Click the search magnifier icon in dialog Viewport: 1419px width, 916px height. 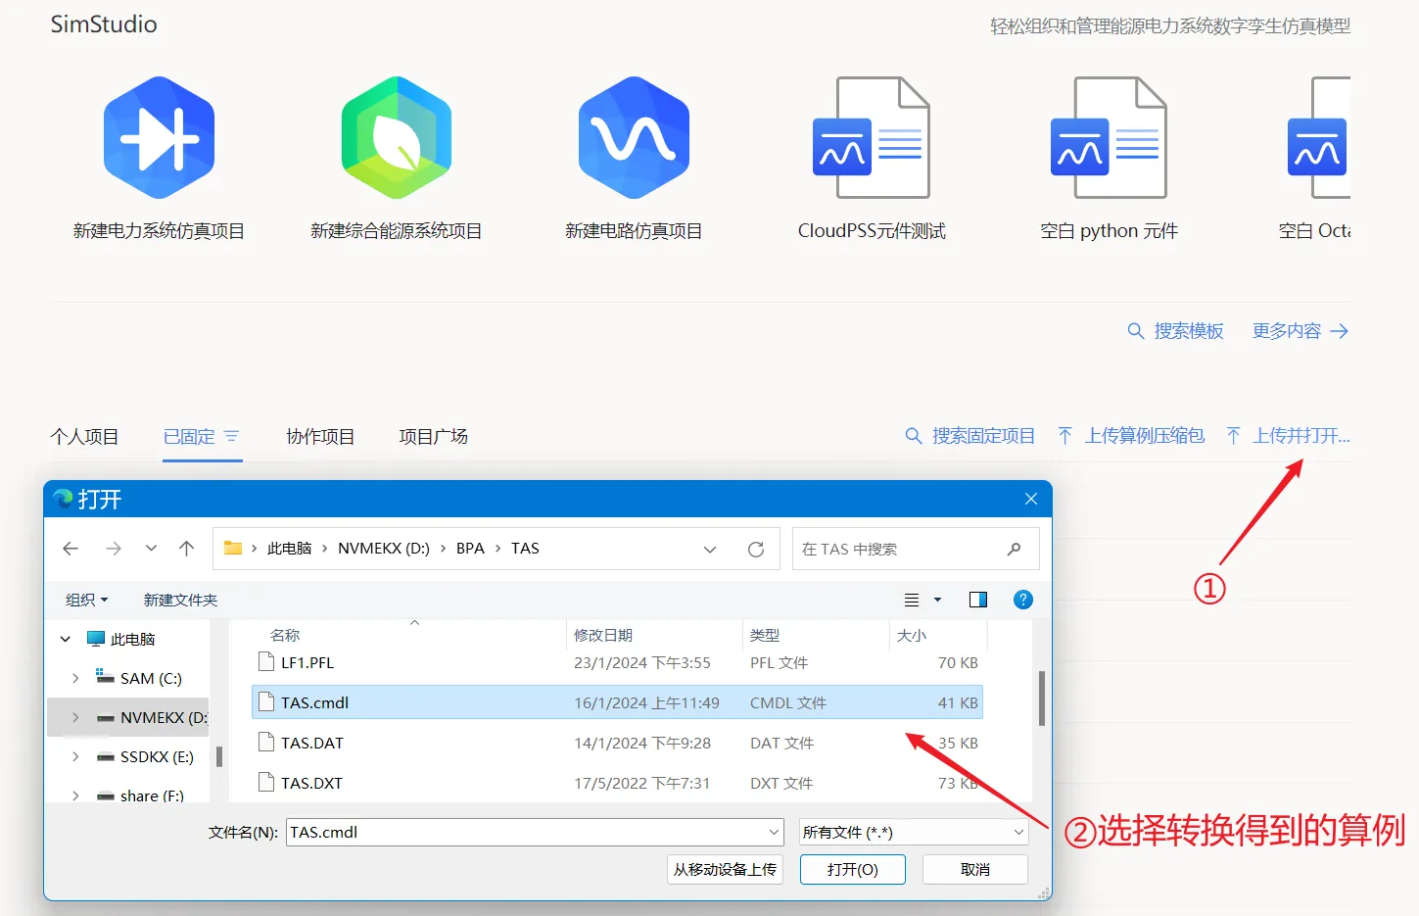(x=1014, y=550)
